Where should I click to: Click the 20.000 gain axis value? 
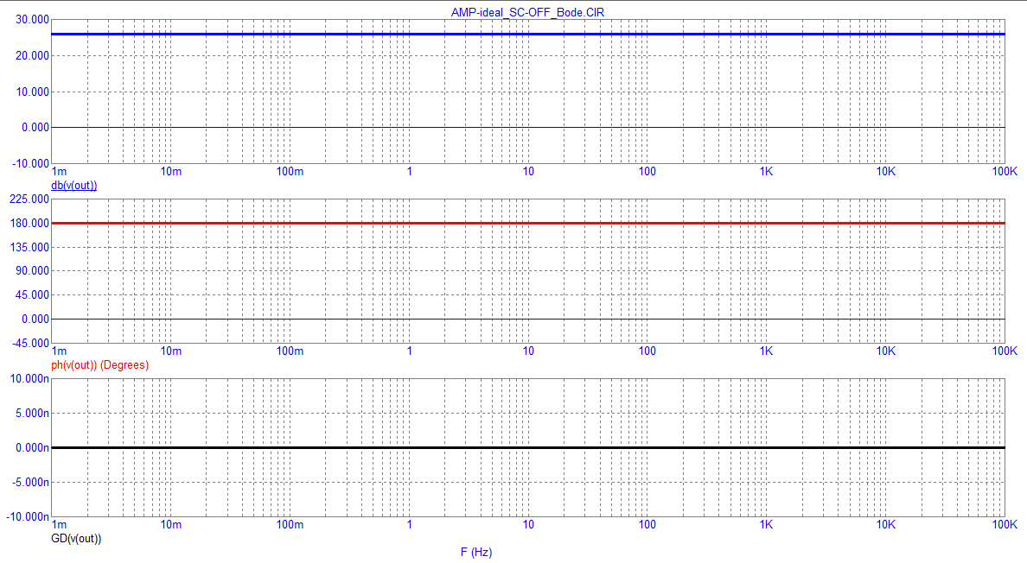coord(33,56)
